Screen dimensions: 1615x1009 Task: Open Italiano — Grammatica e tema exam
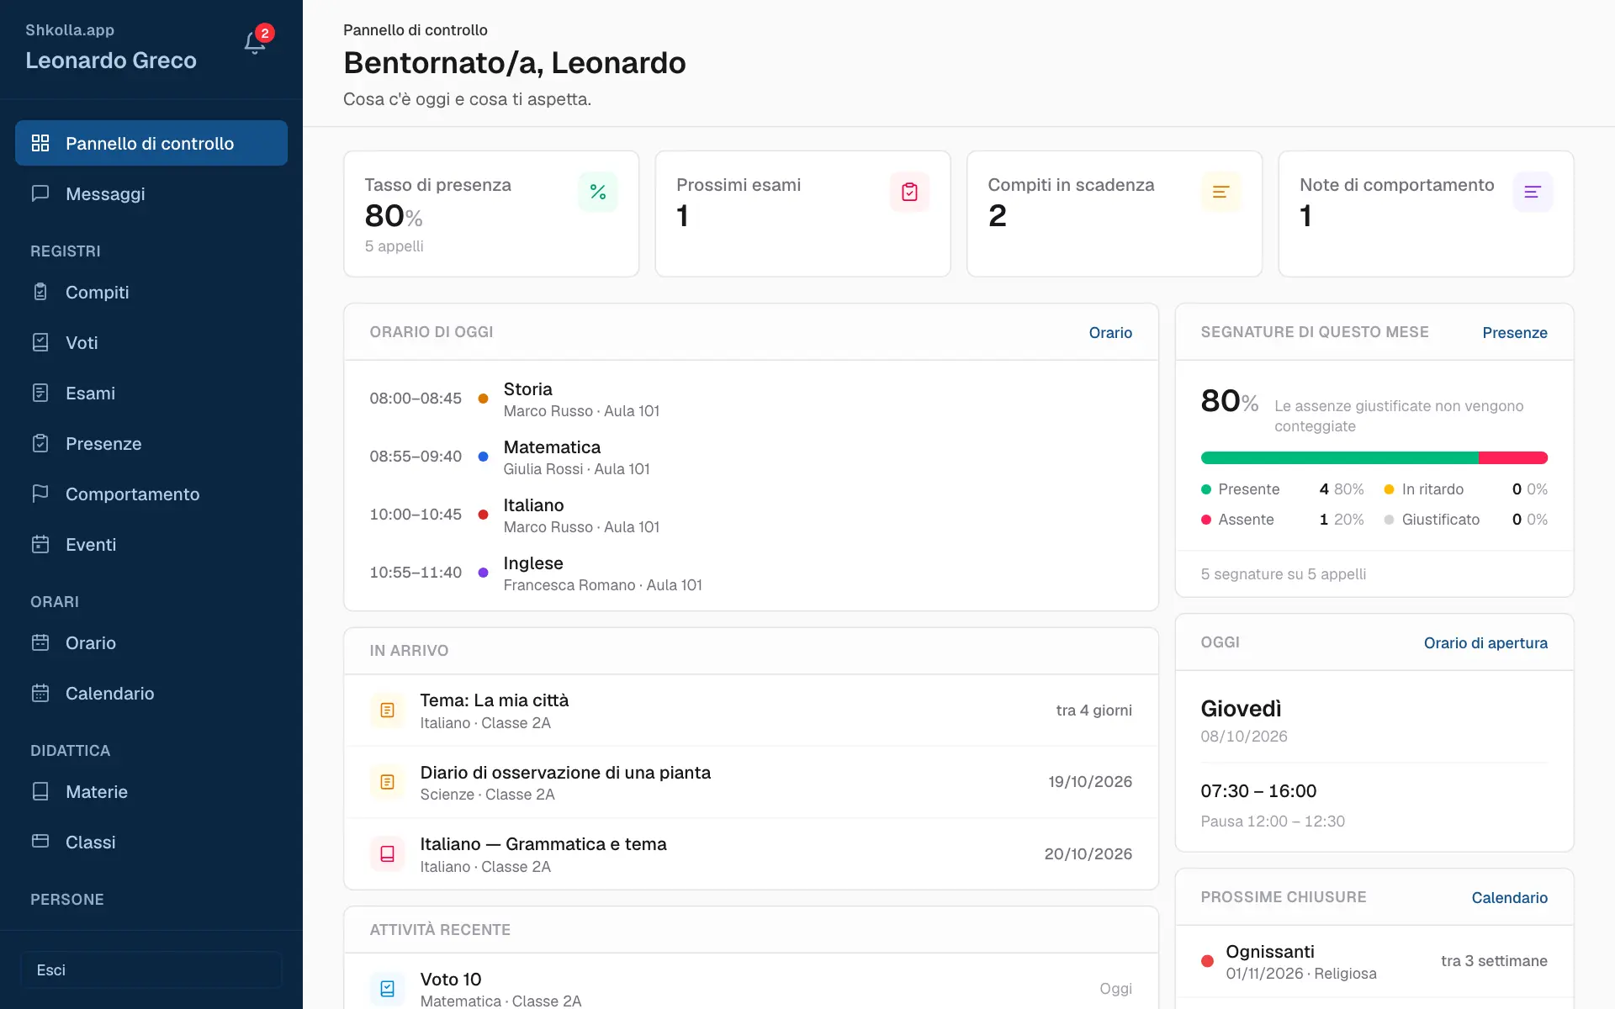point(751,854)
